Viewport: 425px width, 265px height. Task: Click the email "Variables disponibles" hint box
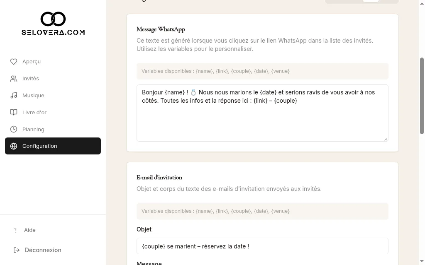pos(262,211)
